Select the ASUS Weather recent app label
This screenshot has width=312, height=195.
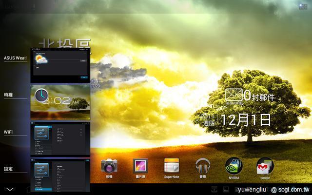point(15,58)
